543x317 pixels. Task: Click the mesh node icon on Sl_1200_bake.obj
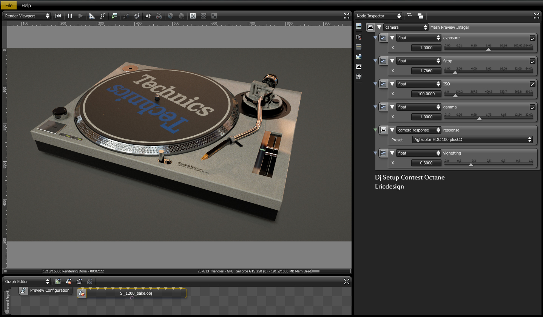point(82,293)
